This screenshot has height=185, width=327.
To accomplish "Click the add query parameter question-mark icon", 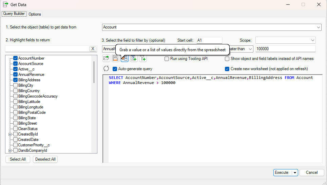I will click(134, 59).
